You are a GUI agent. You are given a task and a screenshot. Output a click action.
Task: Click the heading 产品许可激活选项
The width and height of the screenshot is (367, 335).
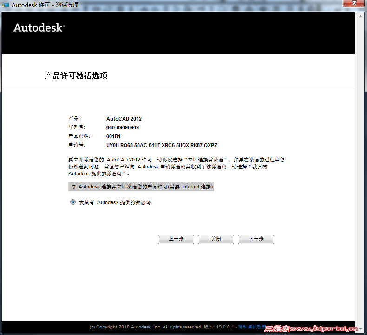tap(76, 75)
